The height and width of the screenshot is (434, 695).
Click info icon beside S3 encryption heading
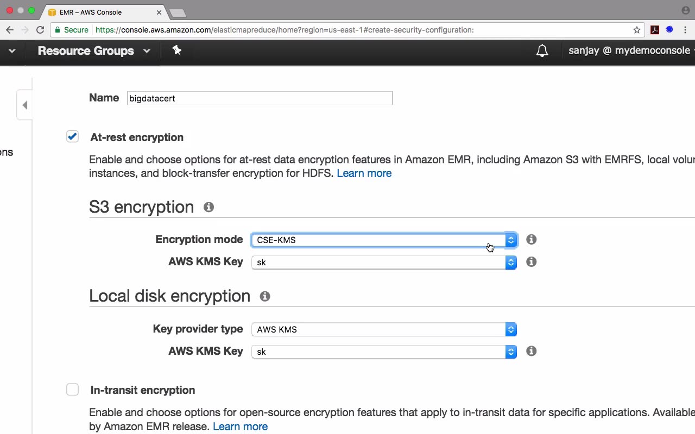coord(208,207)
